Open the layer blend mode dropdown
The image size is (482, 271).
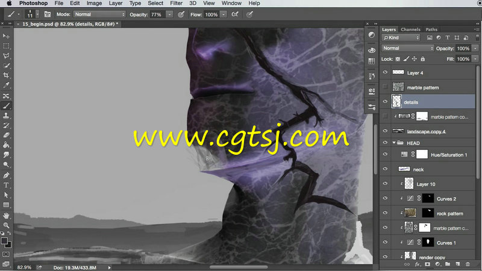coord(408,48)
